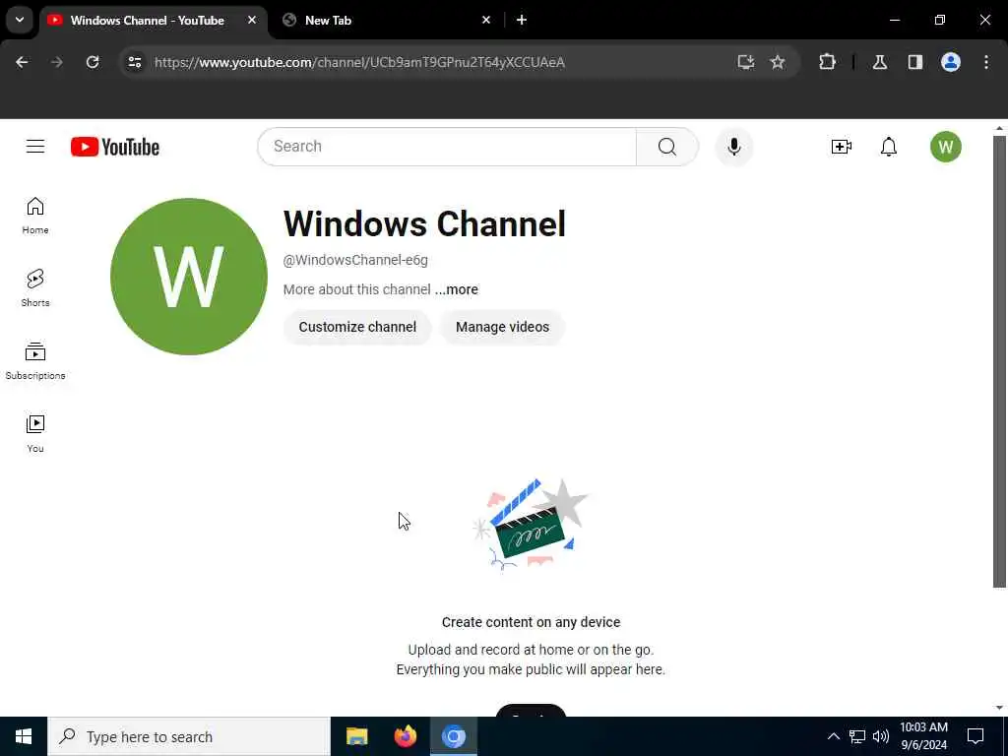The height and width of the screenshot is (756, 1008).
Task: Open the volume tray icon
Action: 881,736
